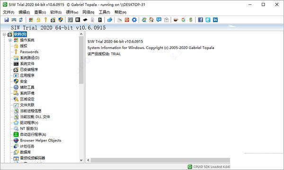Click the blue gear settings toolbar icon
The image size is (284, 170).
(x=134, y=20)
